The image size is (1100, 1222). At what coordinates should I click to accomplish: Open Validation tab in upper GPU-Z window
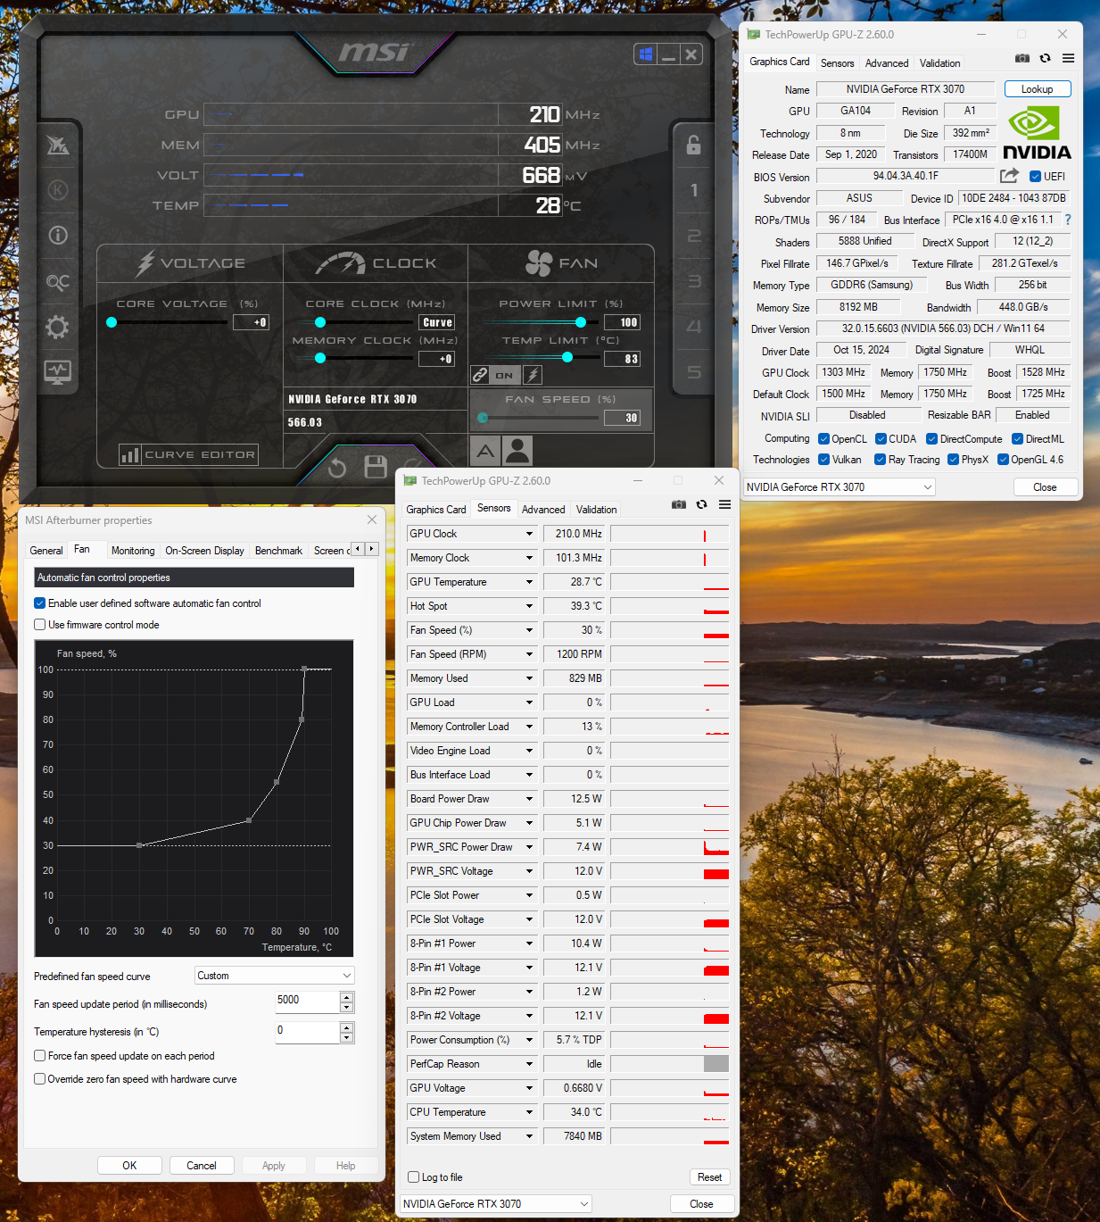point(940,63)
